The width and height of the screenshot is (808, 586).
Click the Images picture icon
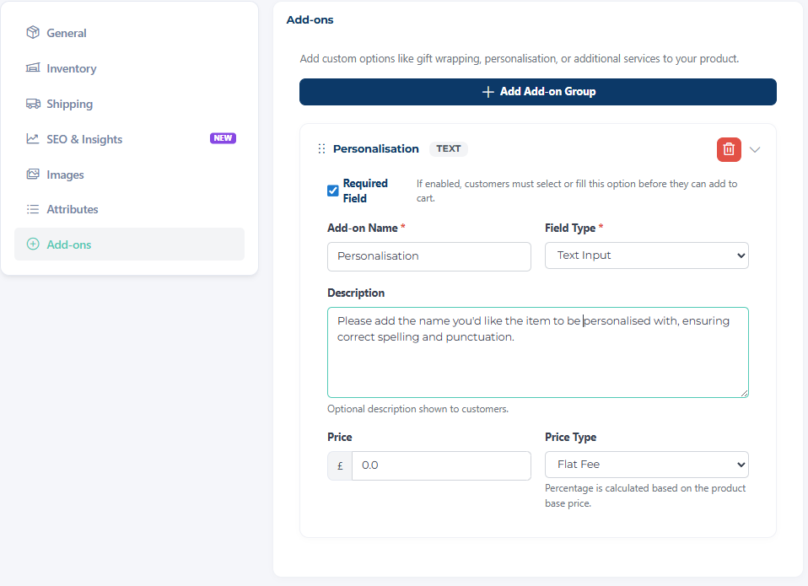point(33,175)
